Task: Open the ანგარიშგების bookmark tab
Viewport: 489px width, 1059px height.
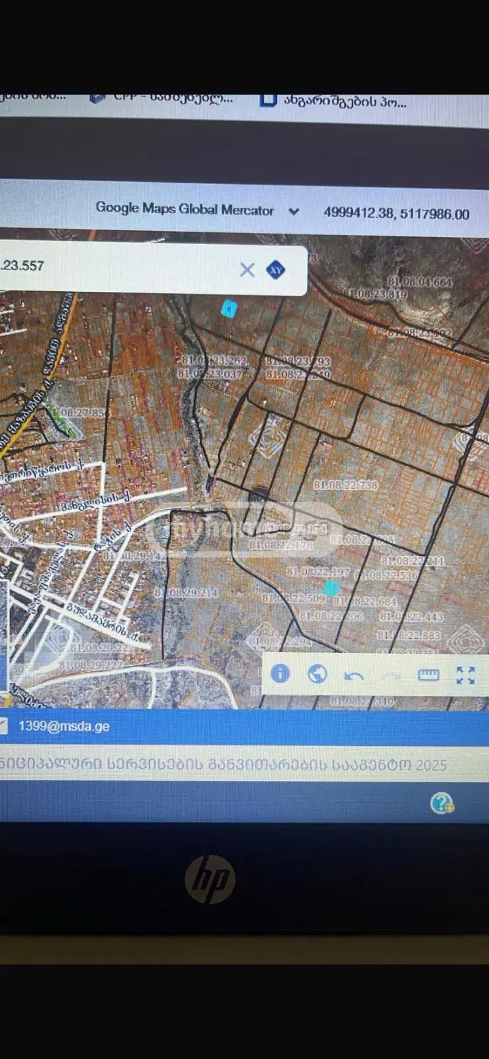Action: 335,101
